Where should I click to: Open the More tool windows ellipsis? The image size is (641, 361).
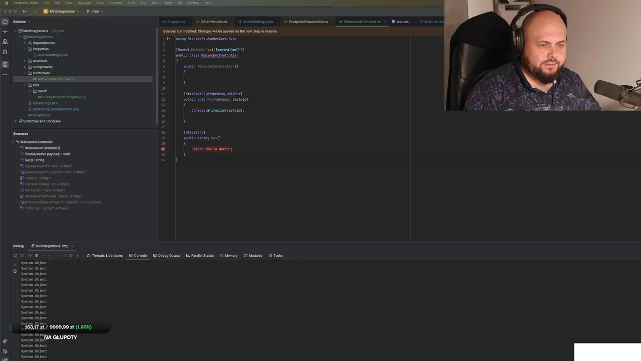pyautogui.click(x=5, y=74)
